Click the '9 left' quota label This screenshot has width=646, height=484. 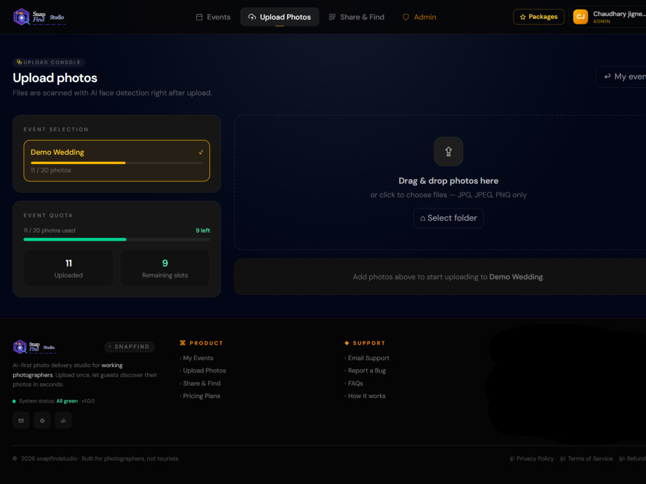tap(203, 230)
